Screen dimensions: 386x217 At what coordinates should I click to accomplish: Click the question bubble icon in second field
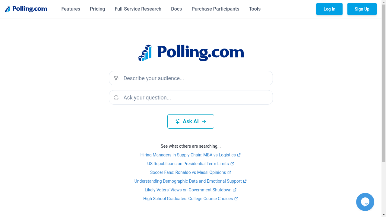pyautogui.click(x=116, y=97)
